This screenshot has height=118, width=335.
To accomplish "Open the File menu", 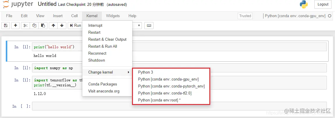I will click(x=9, y=16).
